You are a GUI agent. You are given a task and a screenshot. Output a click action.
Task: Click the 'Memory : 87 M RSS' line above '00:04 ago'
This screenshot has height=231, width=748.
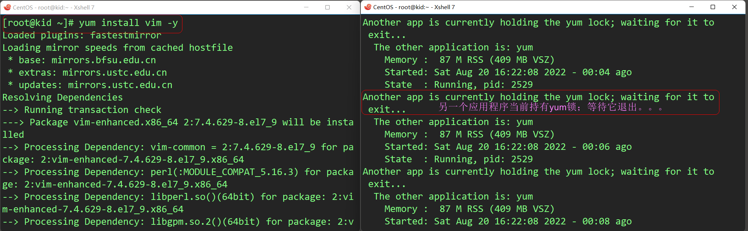click(x=470, y=60)
